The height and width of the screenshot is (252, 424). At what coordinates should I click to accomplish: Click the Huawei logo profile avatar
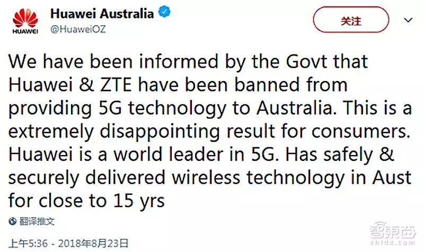(x=25, y=20)
